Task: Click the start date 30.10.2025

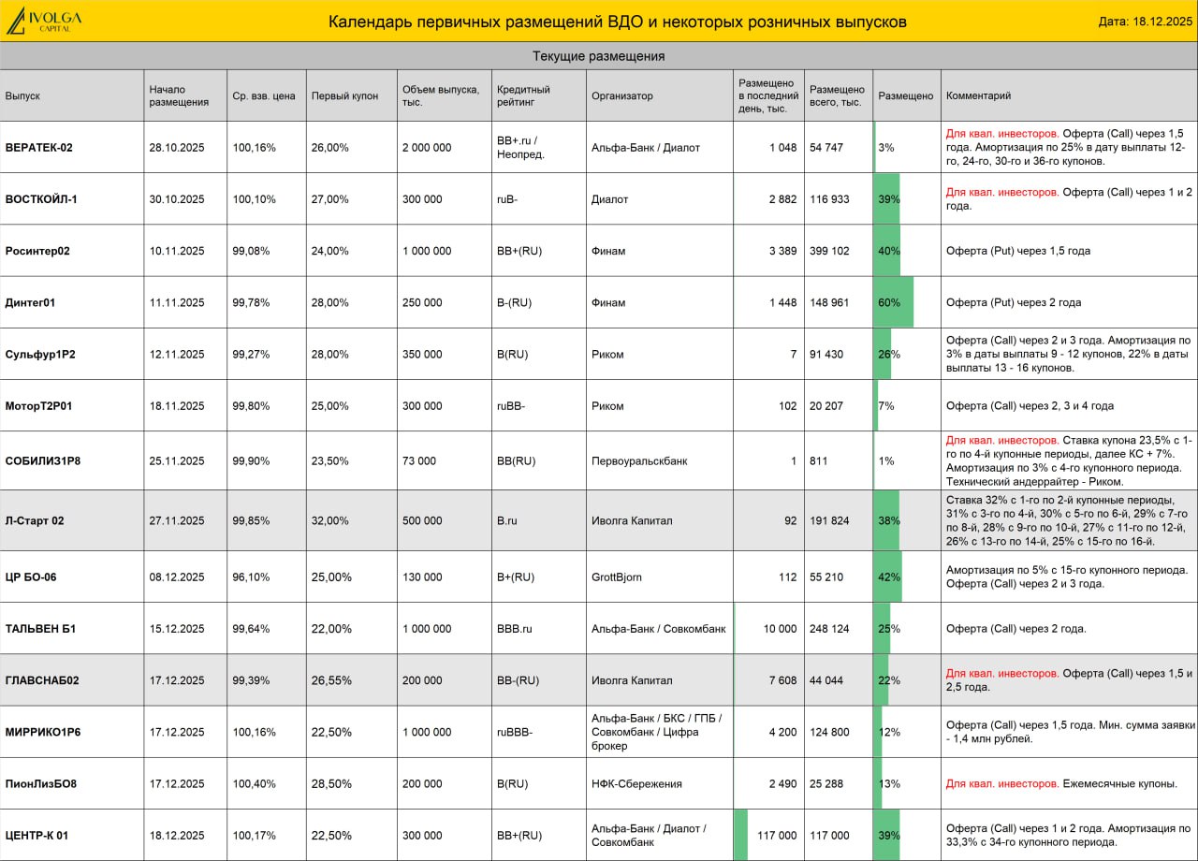Action: click(x=176, y=198)
